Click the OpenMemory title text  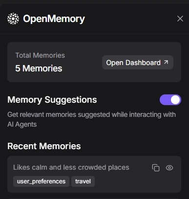pos(54,19)
